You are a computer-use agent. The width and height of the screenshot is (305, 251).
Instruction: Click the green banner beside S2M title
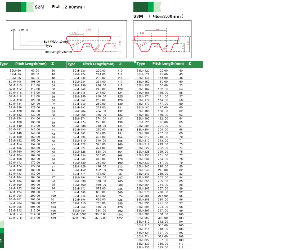pyautogui.click(x=20, y=7)
